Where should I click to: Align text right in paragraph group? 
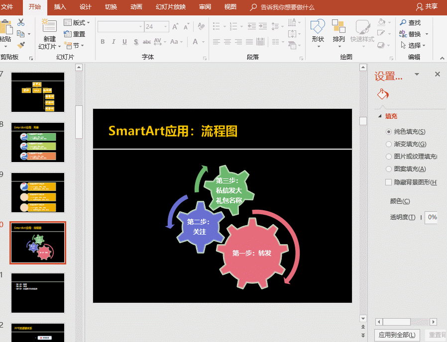coord(238,42)
